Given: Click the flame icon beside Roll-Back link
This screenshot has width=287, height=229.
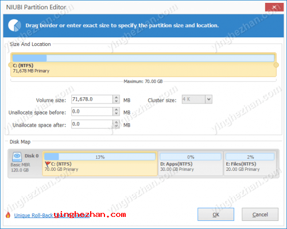Looking at the screenshot, I should [8, 215].
